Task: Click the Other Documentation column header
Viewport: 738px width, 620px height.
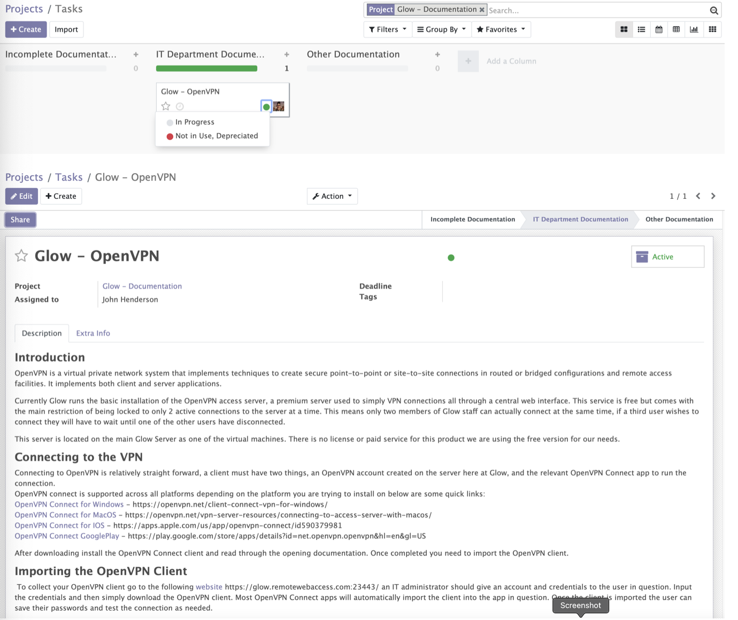Action: tap(353, 55)
